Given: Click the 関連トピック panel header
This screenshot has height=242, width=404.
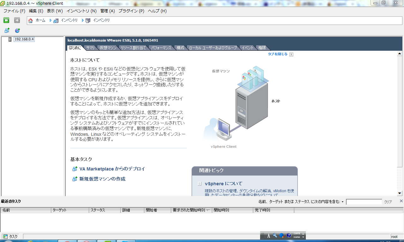Looking at the screenshot, I should 245,170.
